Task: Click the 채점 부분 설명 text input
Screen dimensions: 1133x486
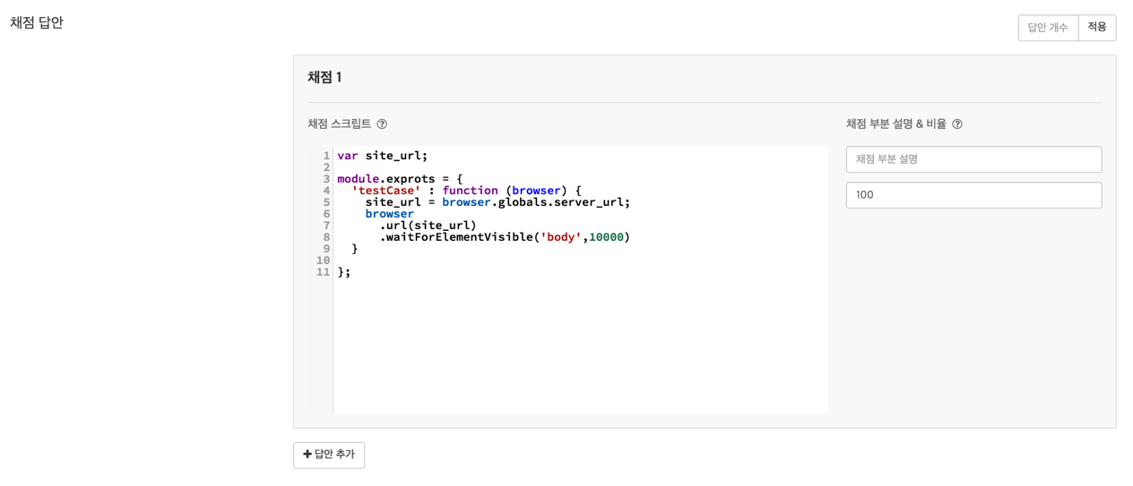Action: point(973,159)
